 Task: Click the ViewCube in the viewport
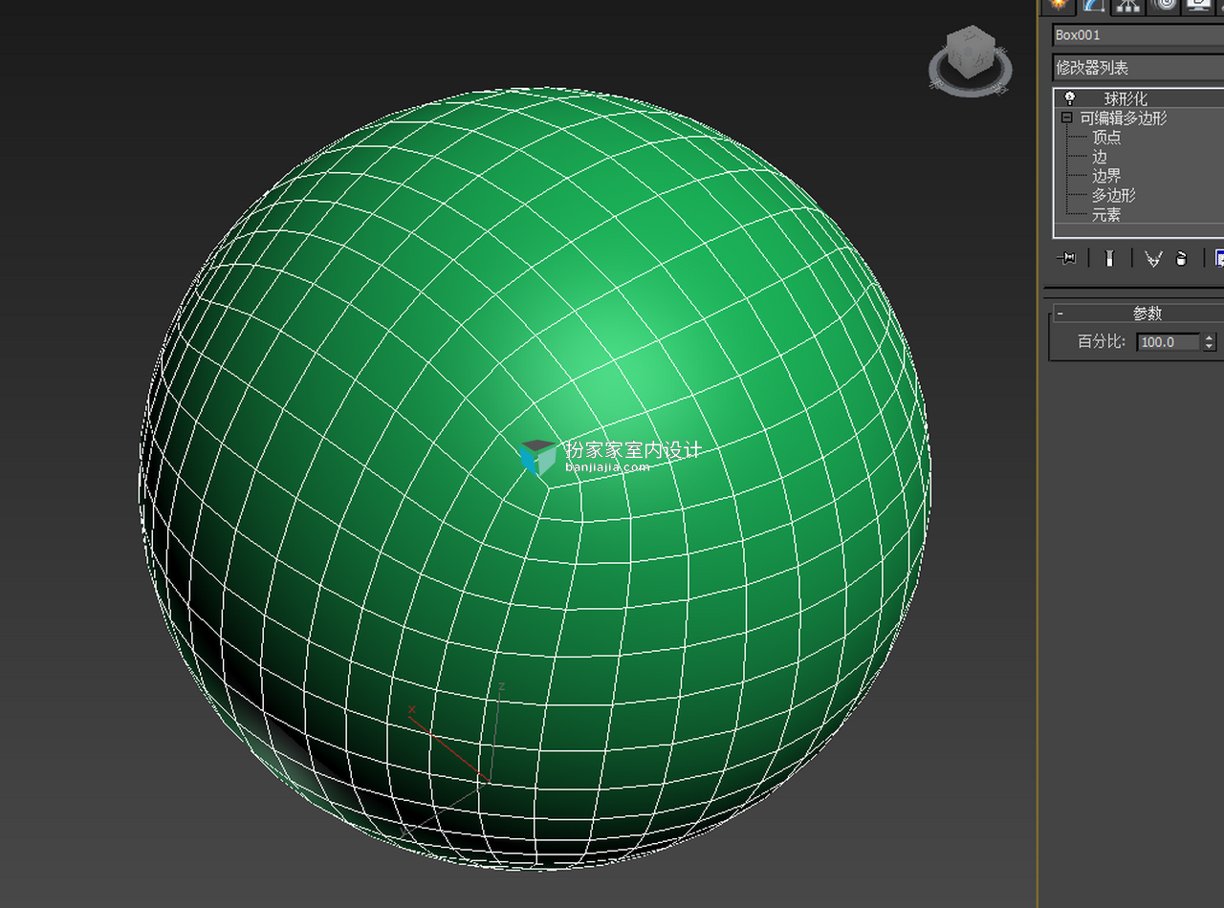[x=971, y=60]
